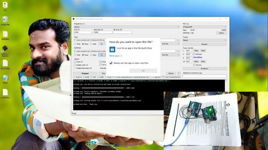Image resolution: width=268 pixels, height=150 pixels.
Task: Click the L fuse value field
Action: [189, 51]
